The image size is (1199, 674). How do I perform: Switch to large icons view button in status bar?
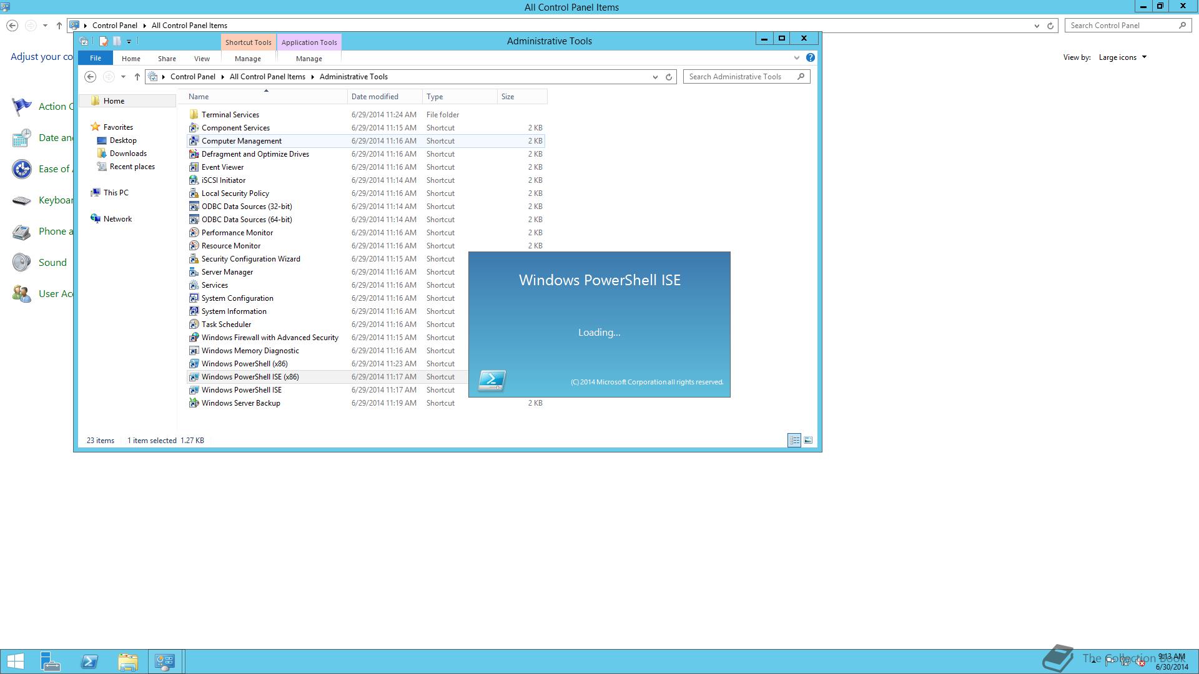pyautogui.click(x=808, y=441)
